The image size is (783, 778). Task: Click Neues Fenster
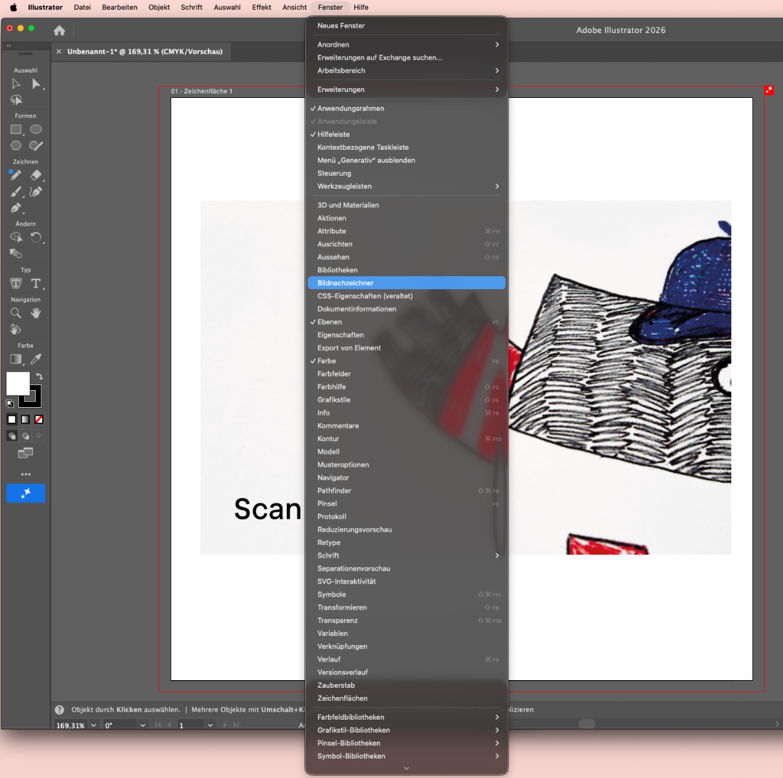[407, 26]
